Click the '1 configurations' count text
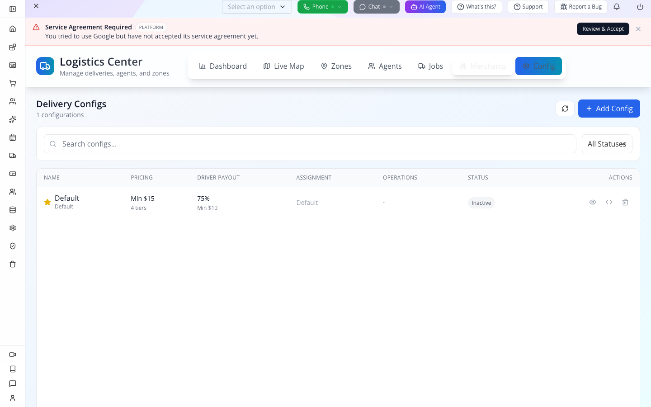The image size is (651, 407). click(60, 115)
